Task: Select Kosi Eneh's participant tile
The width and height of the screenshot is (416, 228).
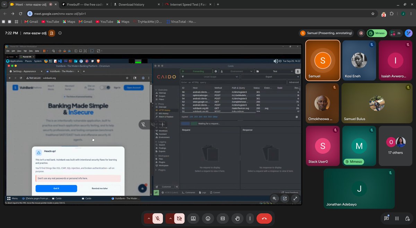Action: click(359, 60)
